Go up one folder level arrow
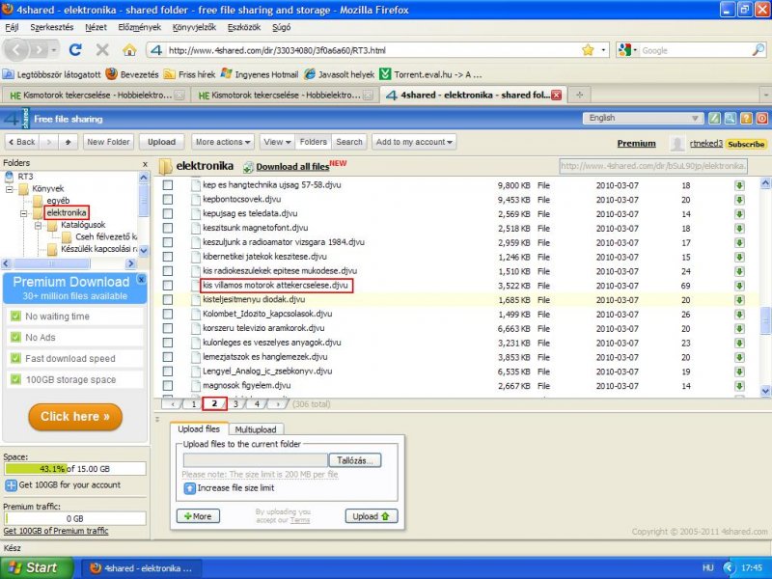This screenshot has width=772, height=579. pyautogui.click(x=68, y=142)
